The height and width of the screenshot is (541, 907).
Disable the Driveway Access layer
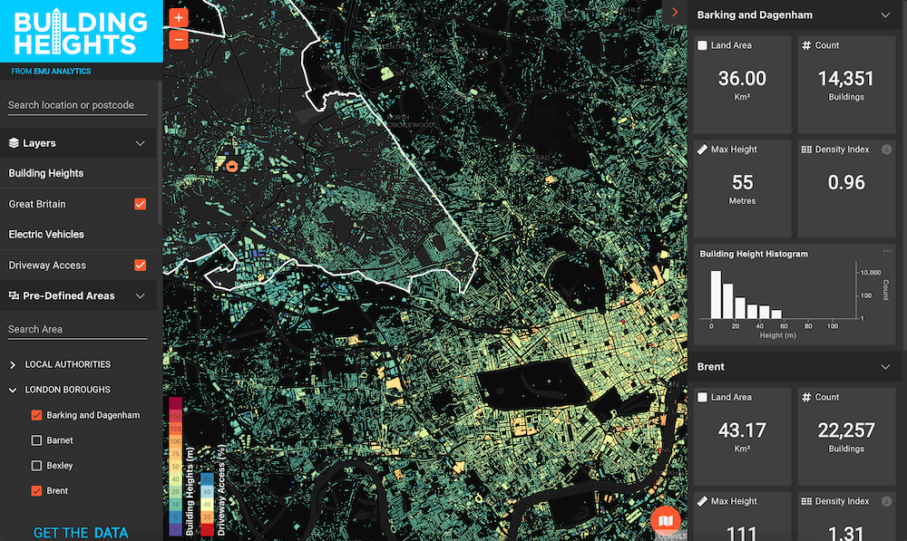141,265
